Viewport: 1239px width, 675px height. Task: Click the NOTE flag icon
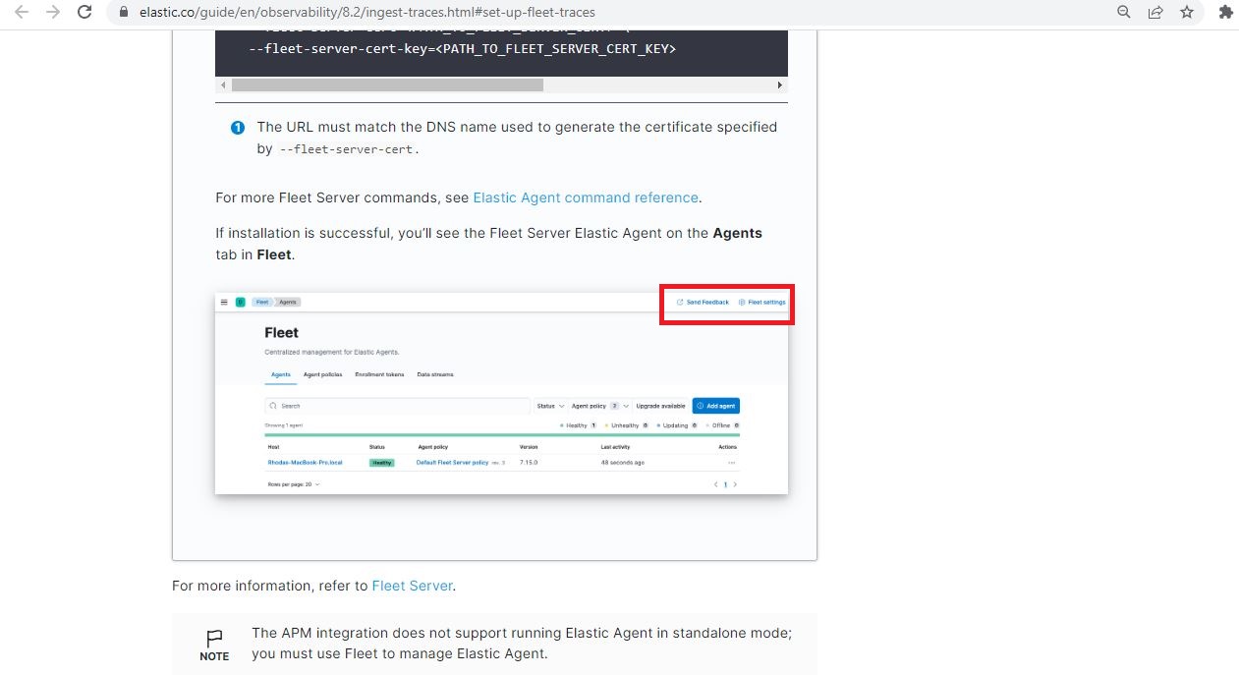(213, 637)
